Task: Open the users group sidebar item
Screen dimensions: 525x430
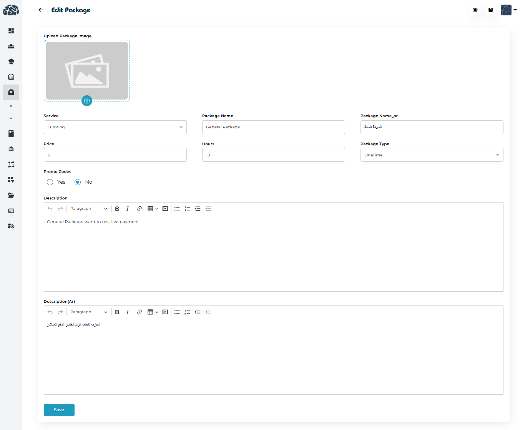Action: [11, 46]
